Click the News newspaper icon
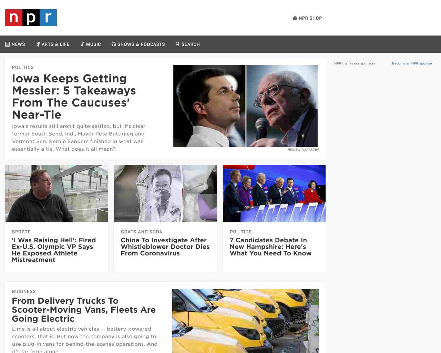 (x=8, y=44)
